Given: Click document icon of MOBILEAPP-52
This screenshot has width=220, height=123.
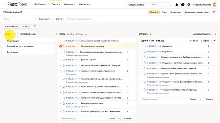Looking at the screenshot, I should point(64,41).
